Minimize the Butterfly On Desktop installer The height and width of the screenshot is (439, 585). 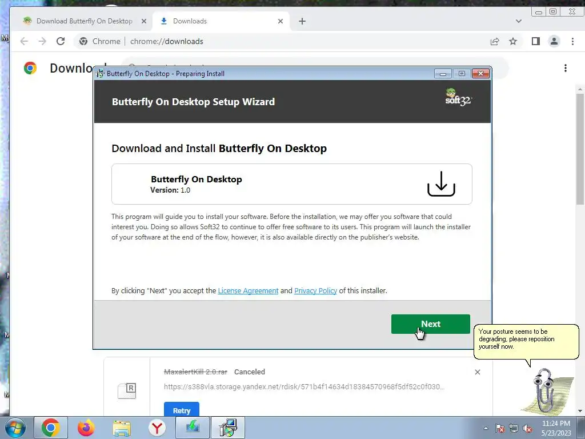(x=443, y=74)
